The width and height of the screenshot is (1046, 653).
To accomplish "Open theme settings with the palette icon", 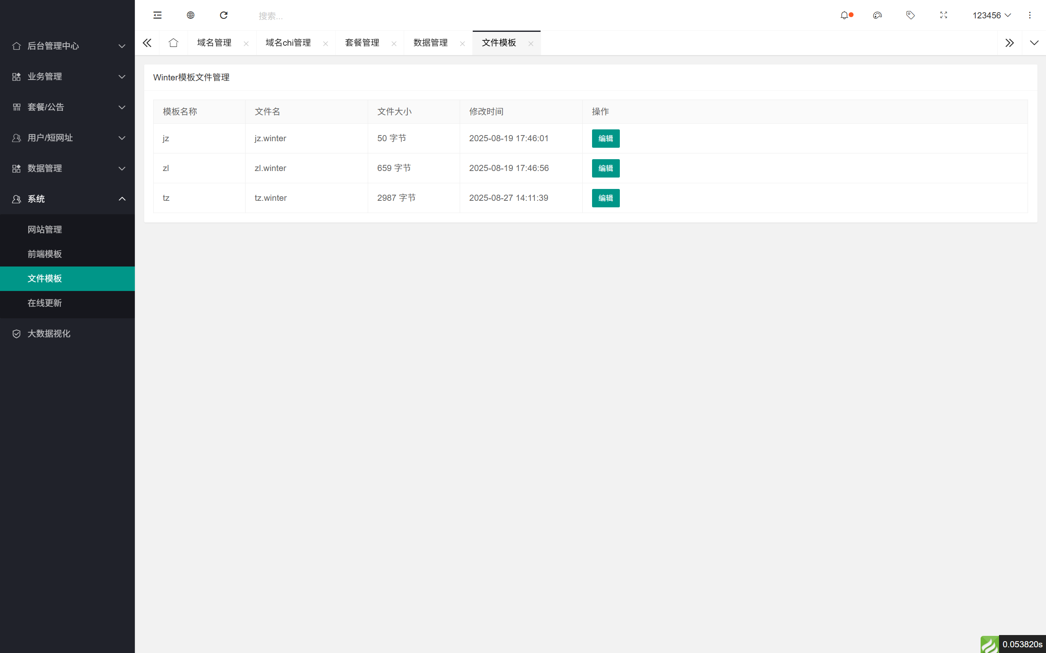I will [x=877, y=15].
